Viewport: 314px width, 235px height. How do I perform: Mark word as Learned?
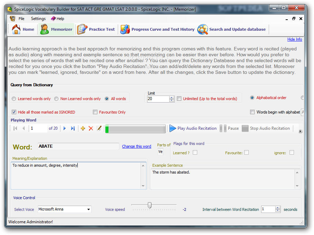click(195, 153)
